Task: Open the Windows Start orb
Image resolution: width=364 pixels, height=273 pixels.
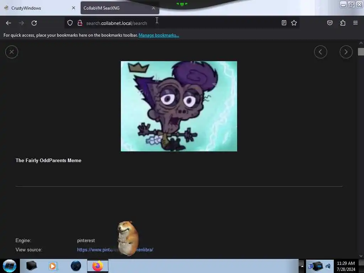Action: (10, 266)
